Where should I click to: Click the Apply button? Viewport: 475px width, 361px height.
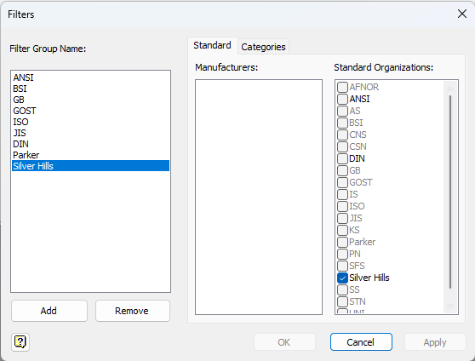click(435, 342)
